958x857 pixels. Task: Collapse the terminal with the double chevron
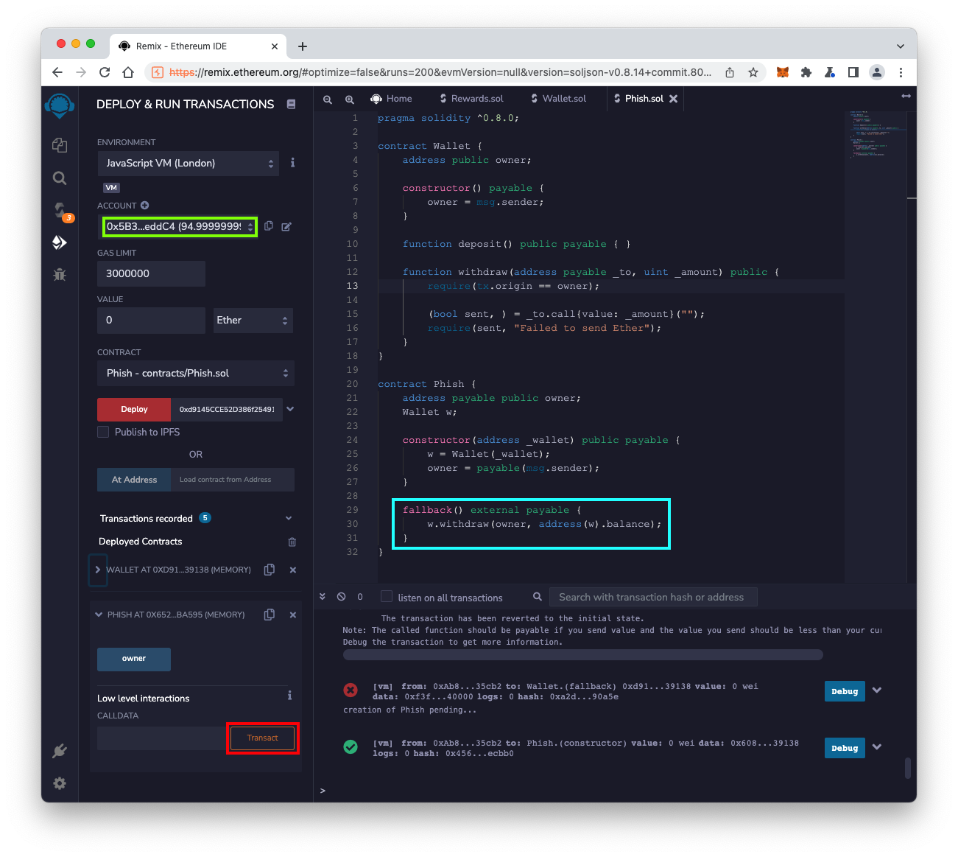click(x=323, y=597)
